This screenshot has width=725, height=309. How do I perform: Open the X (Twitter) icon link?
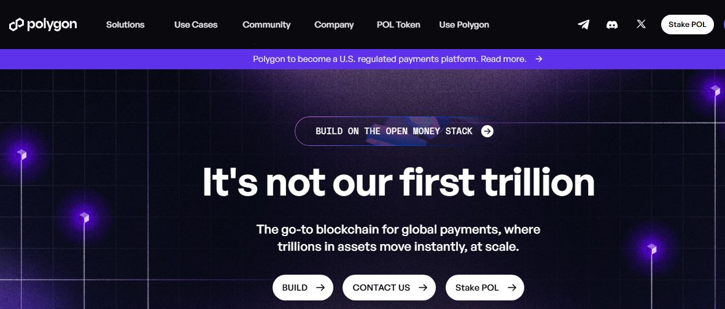click(x=641, y=25)
